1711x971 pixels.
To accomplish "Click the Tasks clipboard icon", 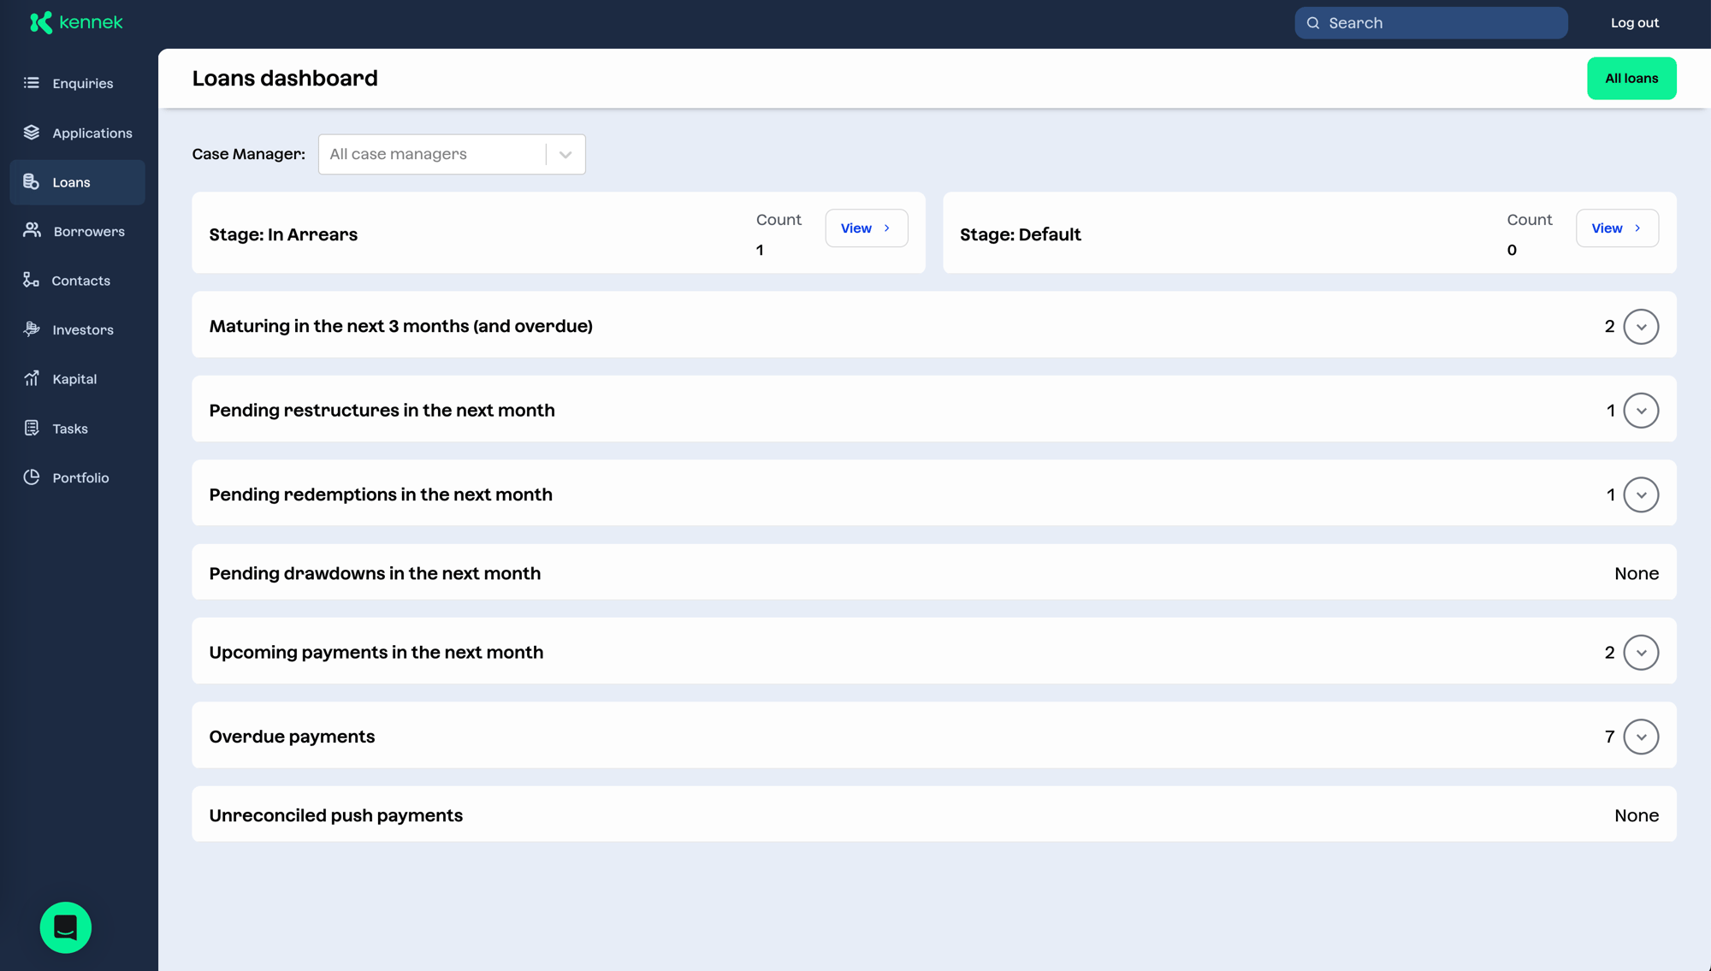I will pos(32,428).
